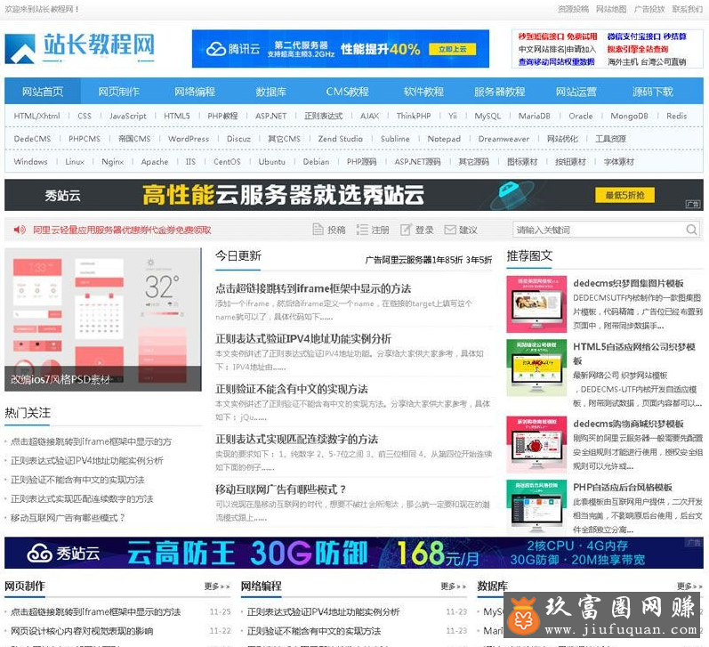Click the 投稿 document icon
Image resolution: width=709 pixels, height=647 pixels.
[x=318, y=230]
